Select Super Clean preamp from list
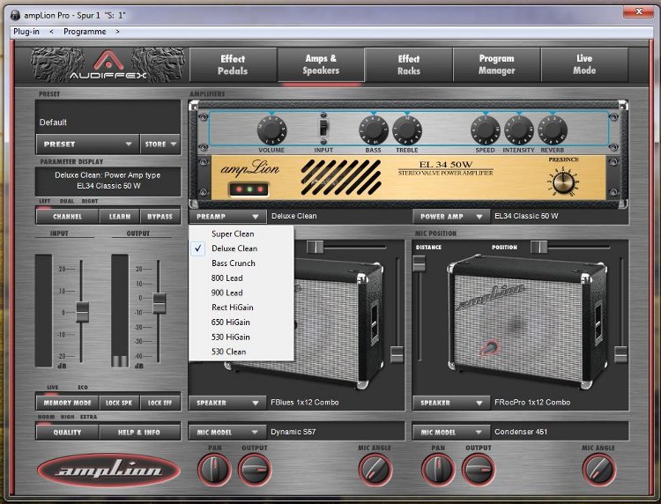 (x=241, y=233)
